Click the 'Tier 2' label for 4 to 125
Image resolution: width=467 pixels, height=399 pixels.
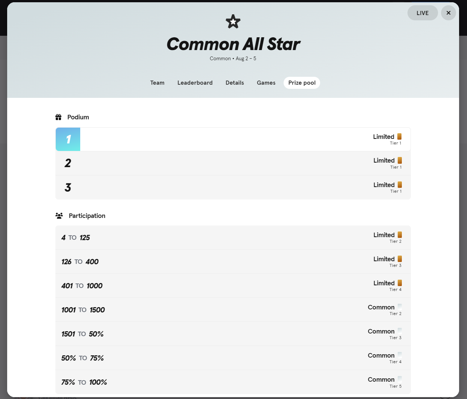395,241
